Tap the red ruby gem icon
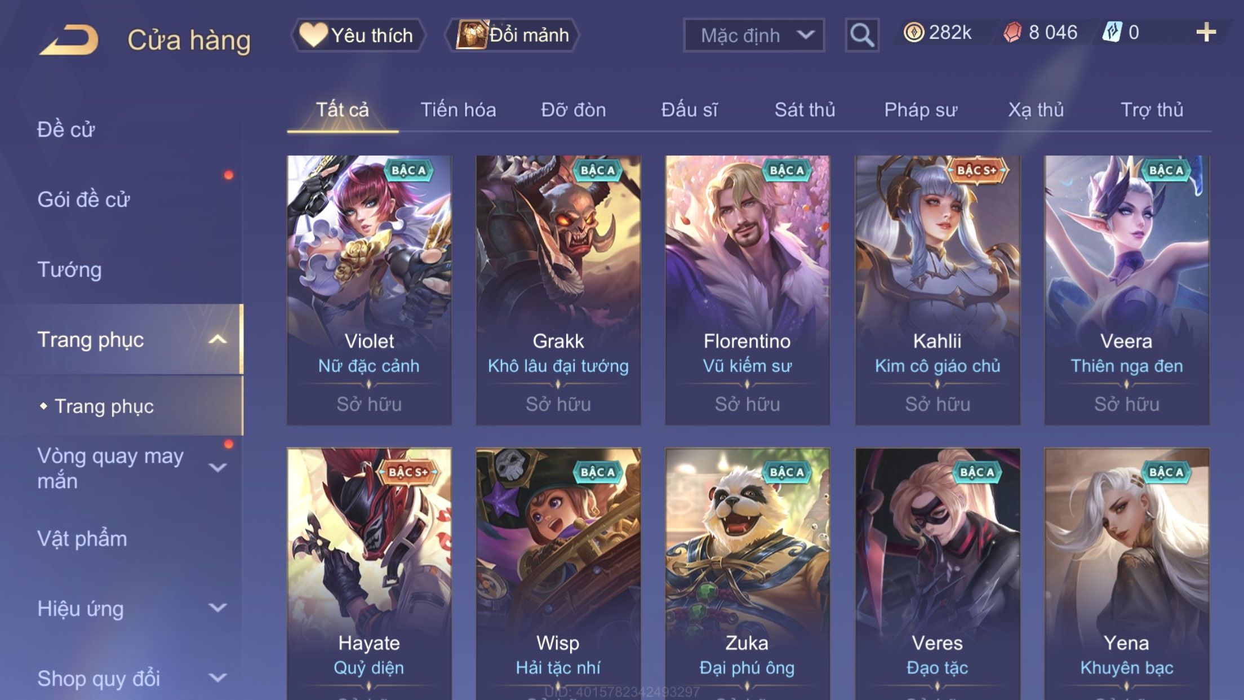The height and width of the screenshot is (700, 1244). coord(1012,32)
